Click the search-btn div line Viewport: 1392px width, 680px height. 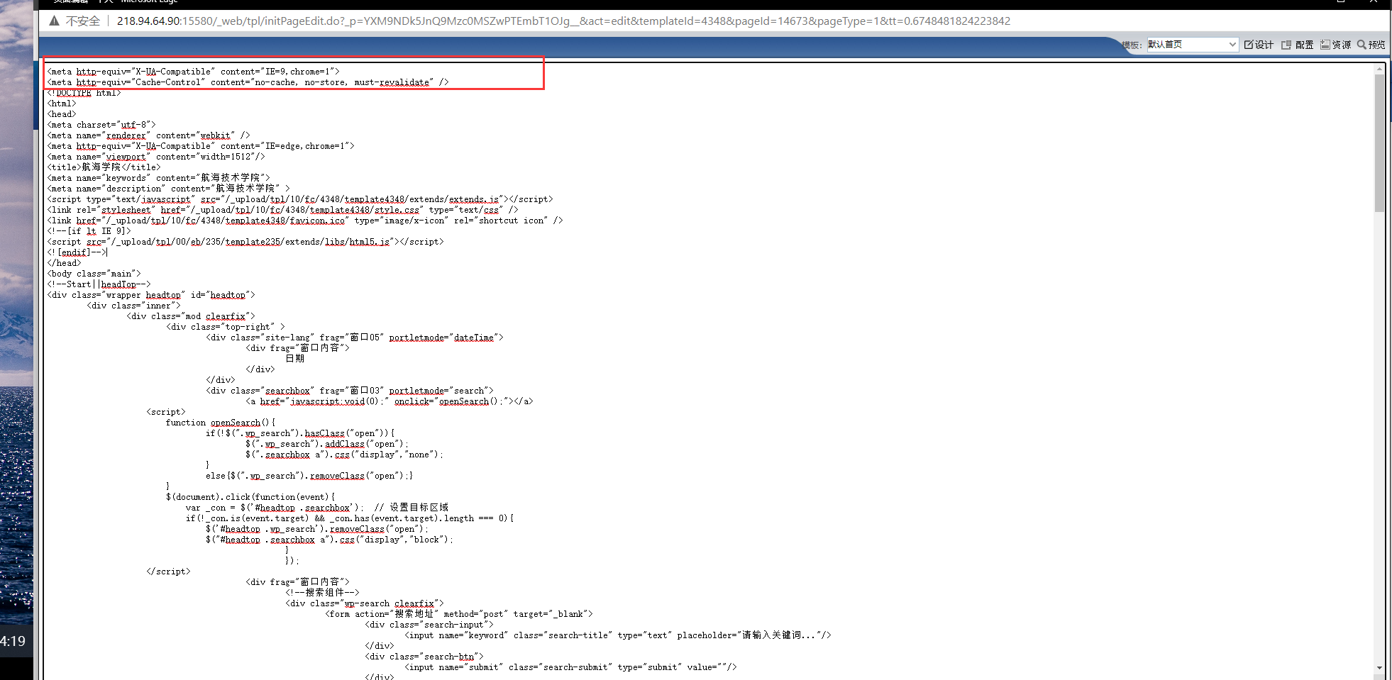click(x=424, y=657)
